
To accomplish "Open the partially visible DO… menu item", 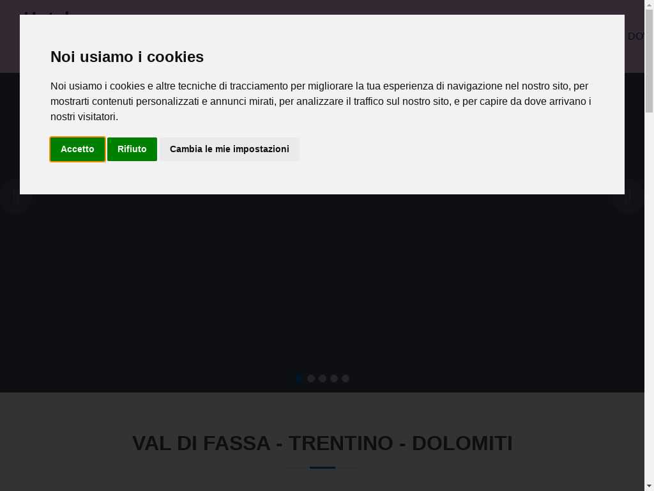I will [x=635, y=36].
